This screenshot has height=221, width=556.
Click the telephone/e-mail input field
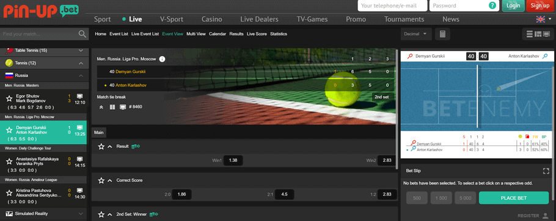click(392, 5)
